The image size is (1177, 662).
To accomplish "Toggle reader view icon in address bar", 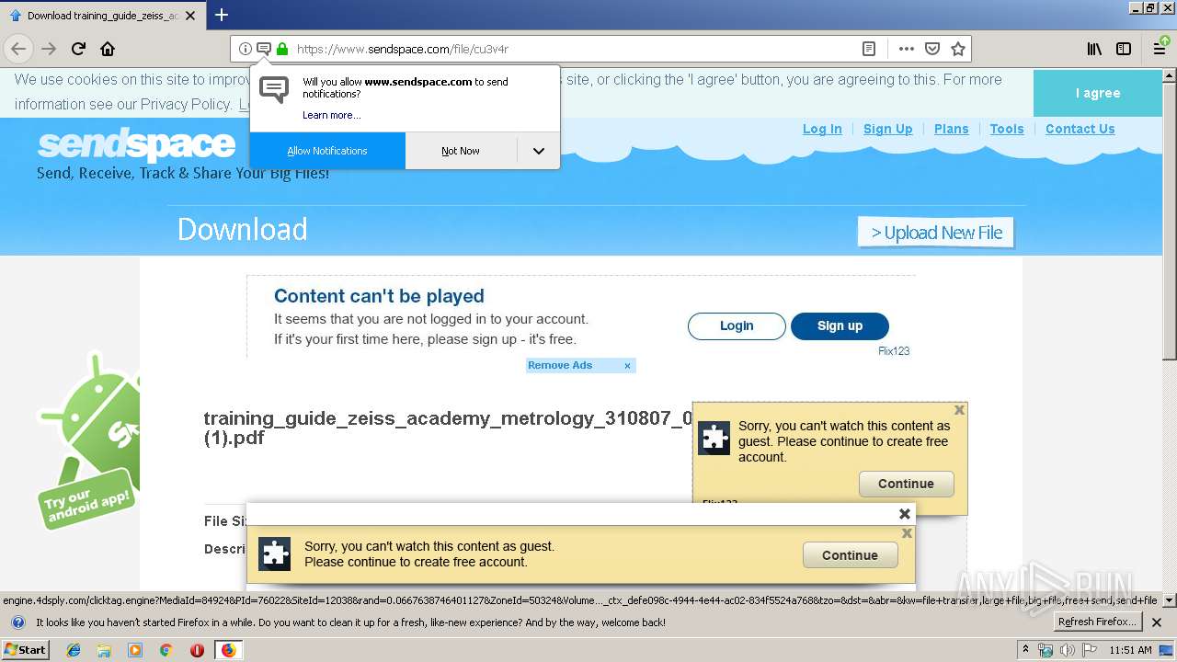I will pos(869,49).
